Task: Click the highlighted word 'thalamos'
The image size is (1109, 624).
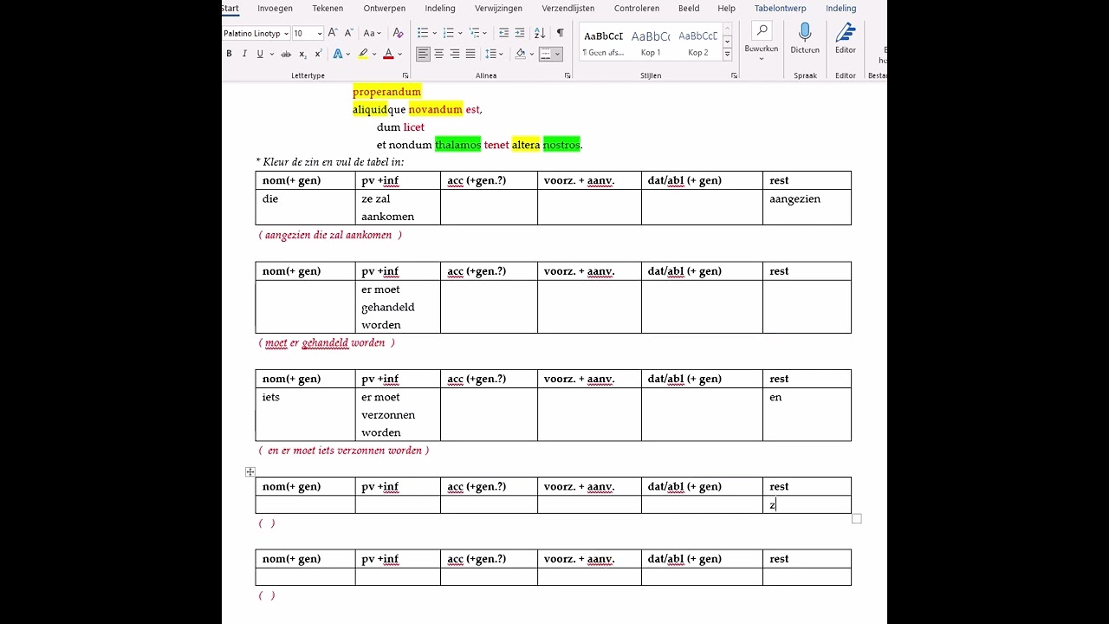Action: 457,145
